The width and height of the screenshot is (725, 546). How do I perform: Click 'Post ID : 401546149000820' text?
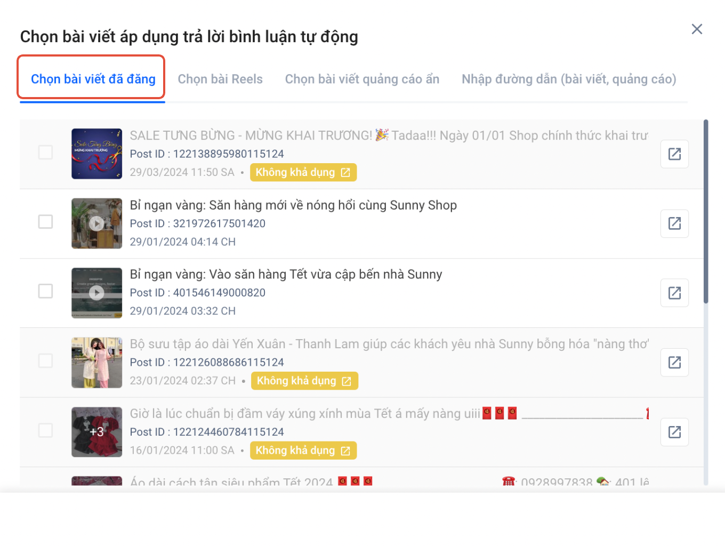click(198, 293)
